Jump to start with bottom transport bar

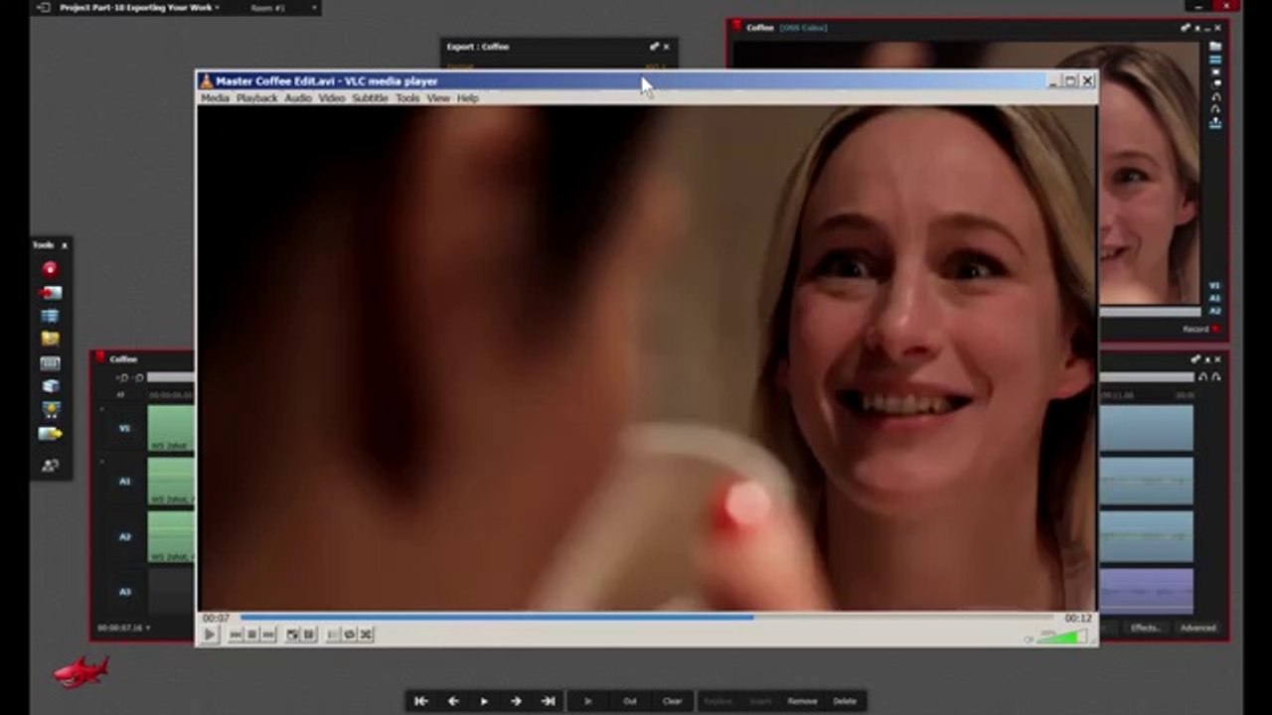coord(421,701)
